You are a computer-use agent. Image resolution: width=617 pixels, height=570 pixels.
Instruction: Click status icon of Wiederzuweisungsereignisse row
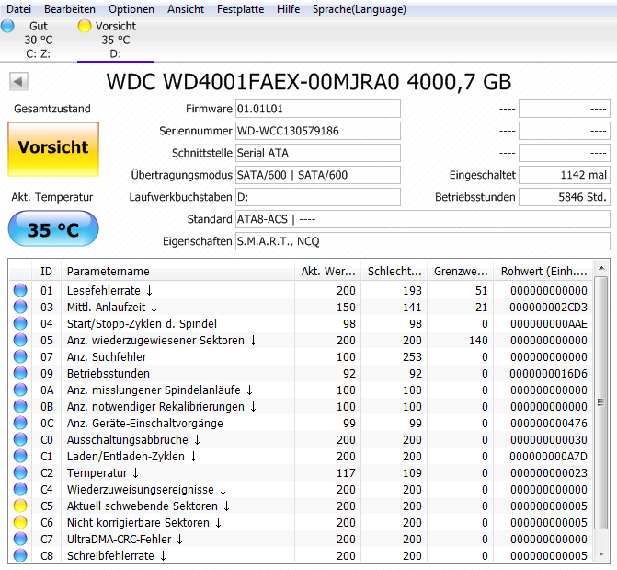tap(20, 489)
